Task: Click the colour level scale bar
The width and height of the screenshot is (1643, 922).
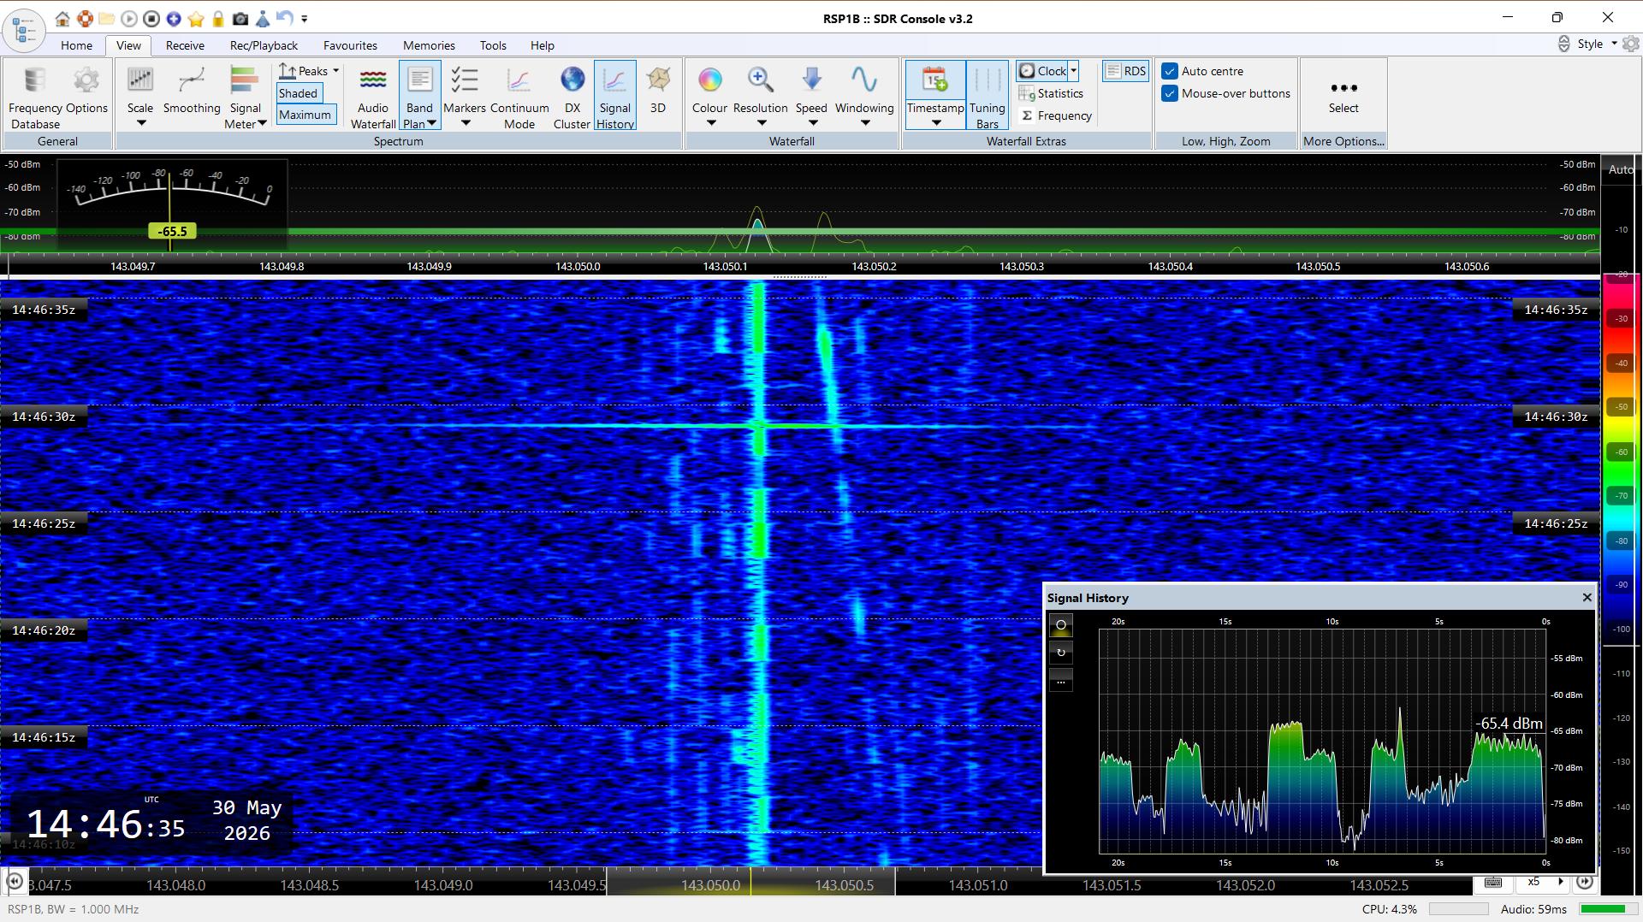Action: point(1621,458)
